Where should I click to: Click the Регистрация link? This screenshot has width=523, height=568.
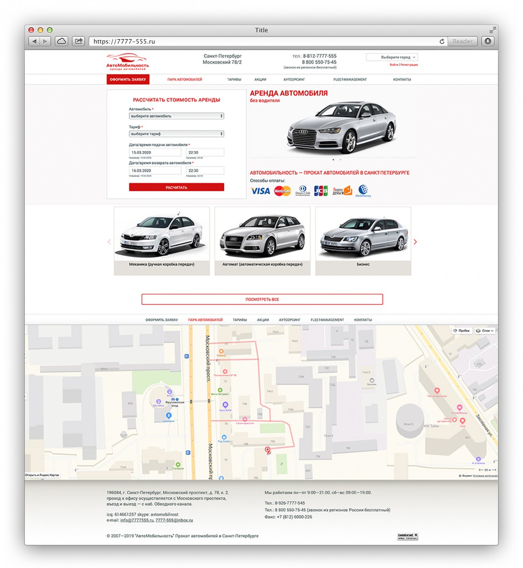point(409,65)
